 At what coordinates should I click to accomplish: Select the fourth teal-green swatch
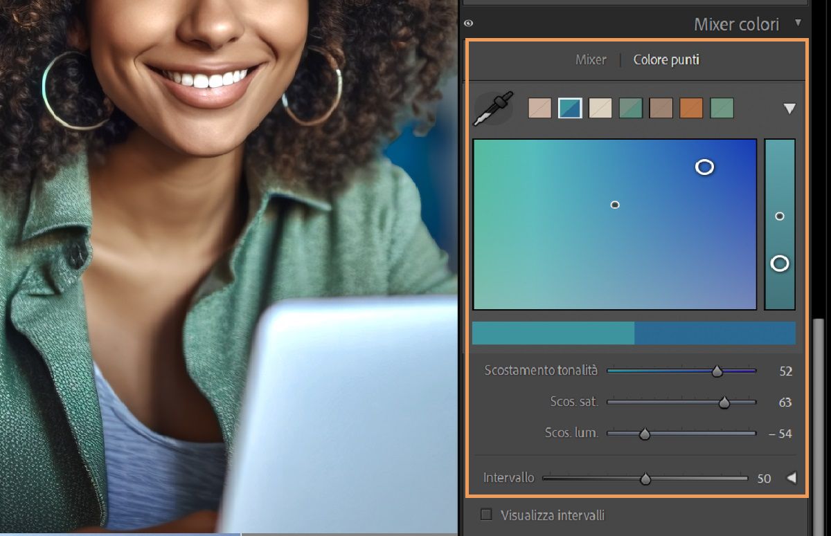[x=631, y=108]
